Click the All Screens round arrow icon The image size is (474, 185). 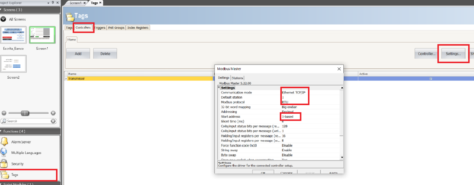click(x=3, y=19)
